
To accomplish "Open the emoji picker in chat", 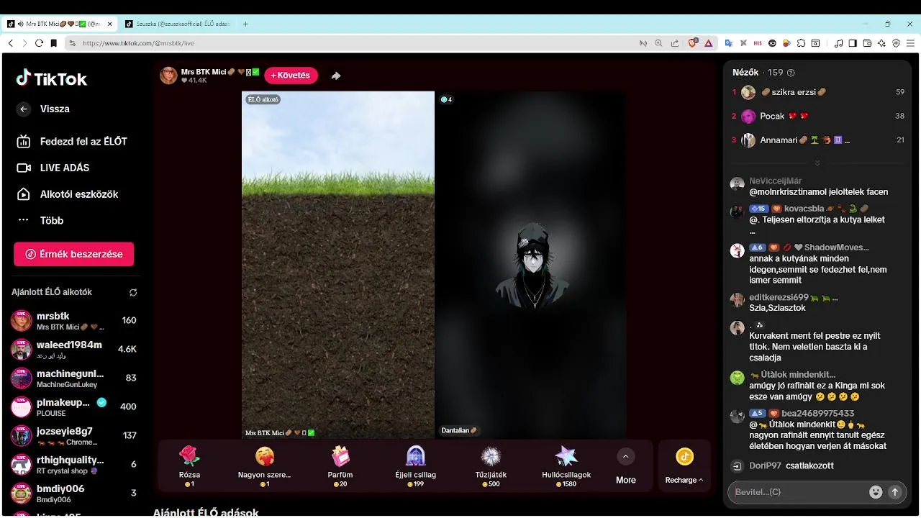I will tap(876, 492).
